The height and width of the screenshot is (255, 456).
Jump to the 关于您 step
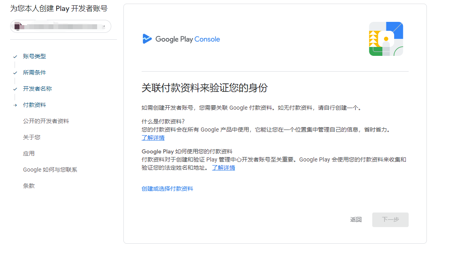point(32,138)
